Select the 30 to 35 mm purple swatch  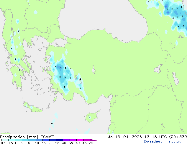[x=66, y=140]
